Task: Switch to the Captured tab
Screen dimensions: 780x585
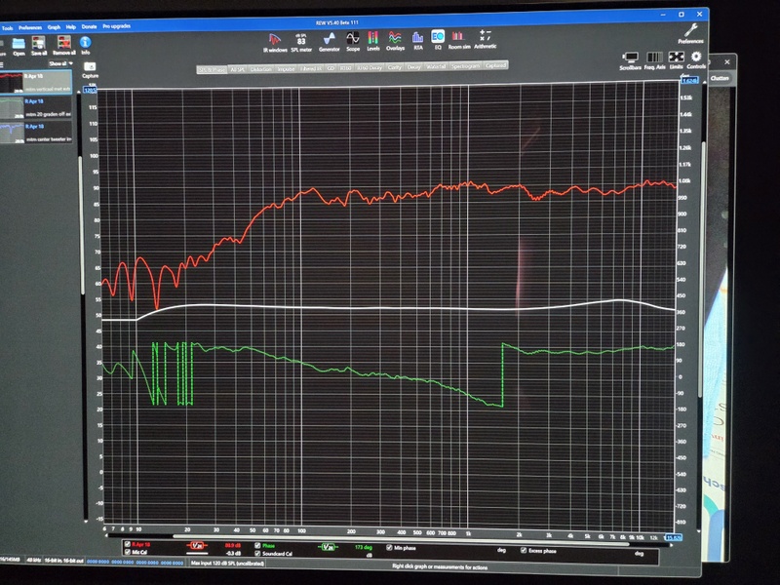Action: click(495, 65)
